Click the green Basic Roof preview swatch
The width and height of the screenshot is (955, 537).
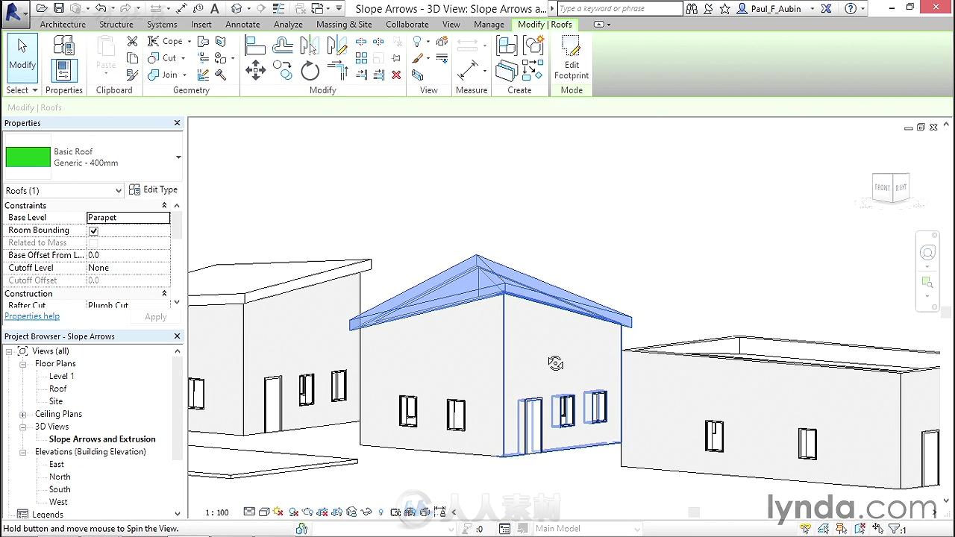tap(28, 157)
